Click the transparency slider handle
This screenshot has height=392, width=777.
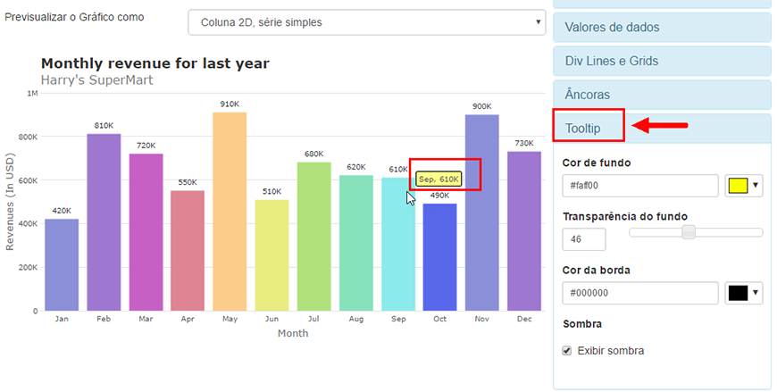pos(689,232)
